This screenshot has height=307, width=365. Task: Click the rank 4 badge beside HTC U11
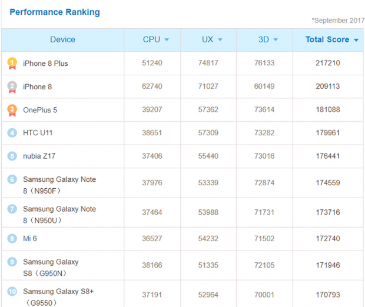click(x=12, y=133)
